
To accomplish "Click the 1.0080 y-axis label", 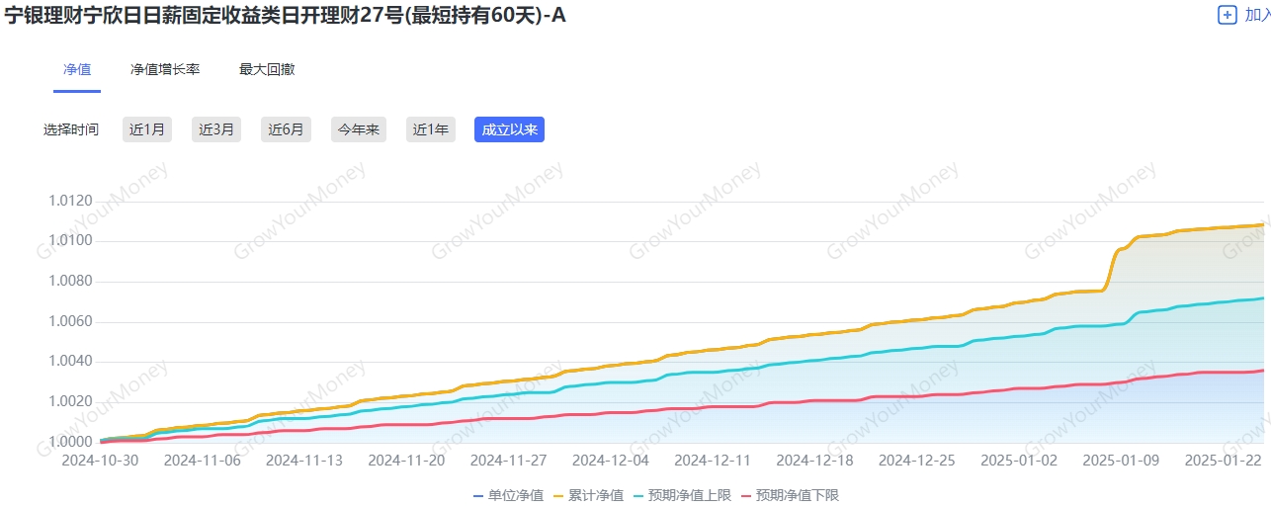I will [70, 282].
